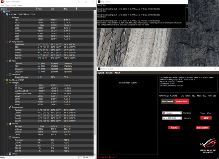Click the CPU Voltages lightning icon
The image size is (219, 159).
tap(10, 83)
